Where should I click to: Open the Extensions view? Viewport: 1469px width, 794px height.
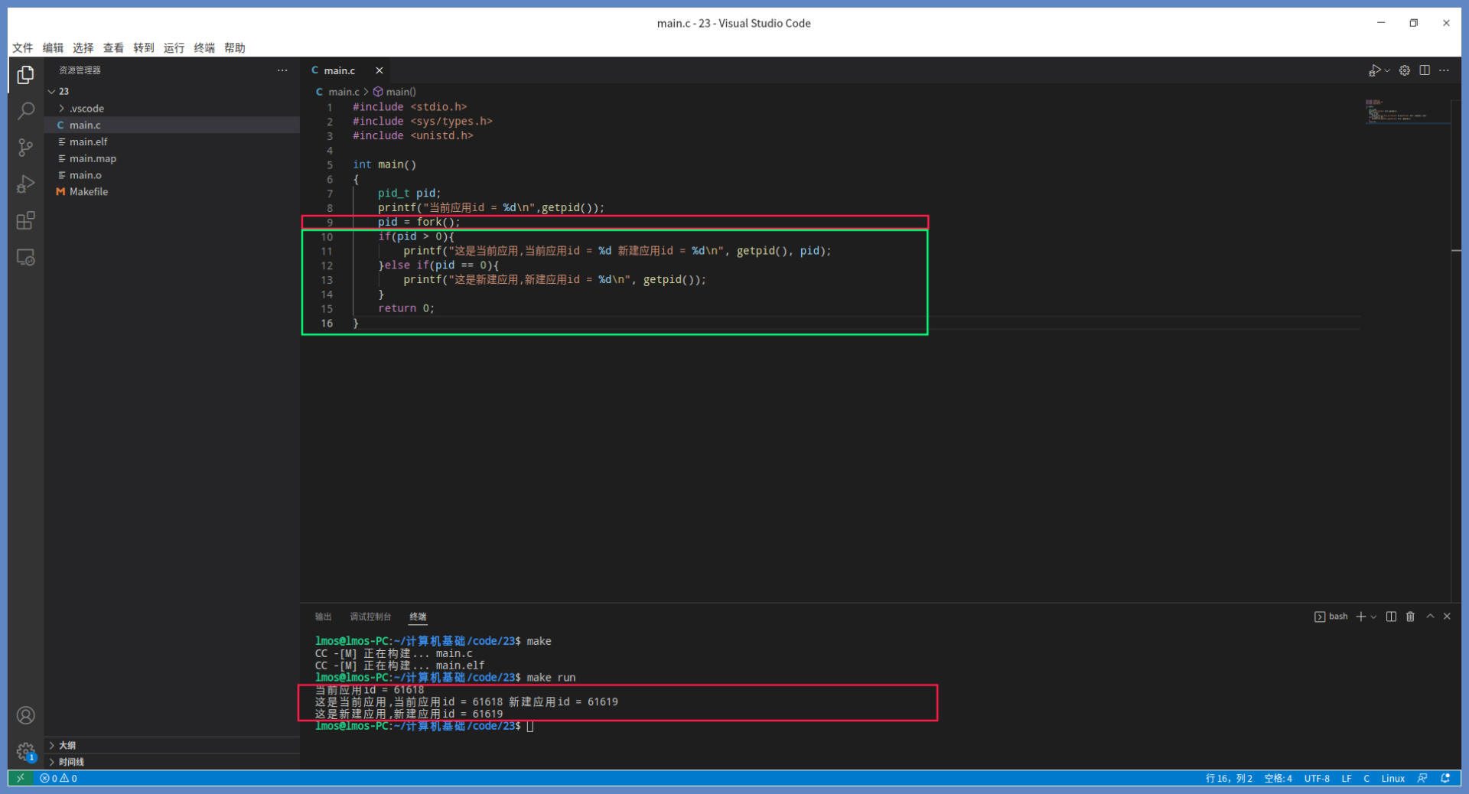25,221
